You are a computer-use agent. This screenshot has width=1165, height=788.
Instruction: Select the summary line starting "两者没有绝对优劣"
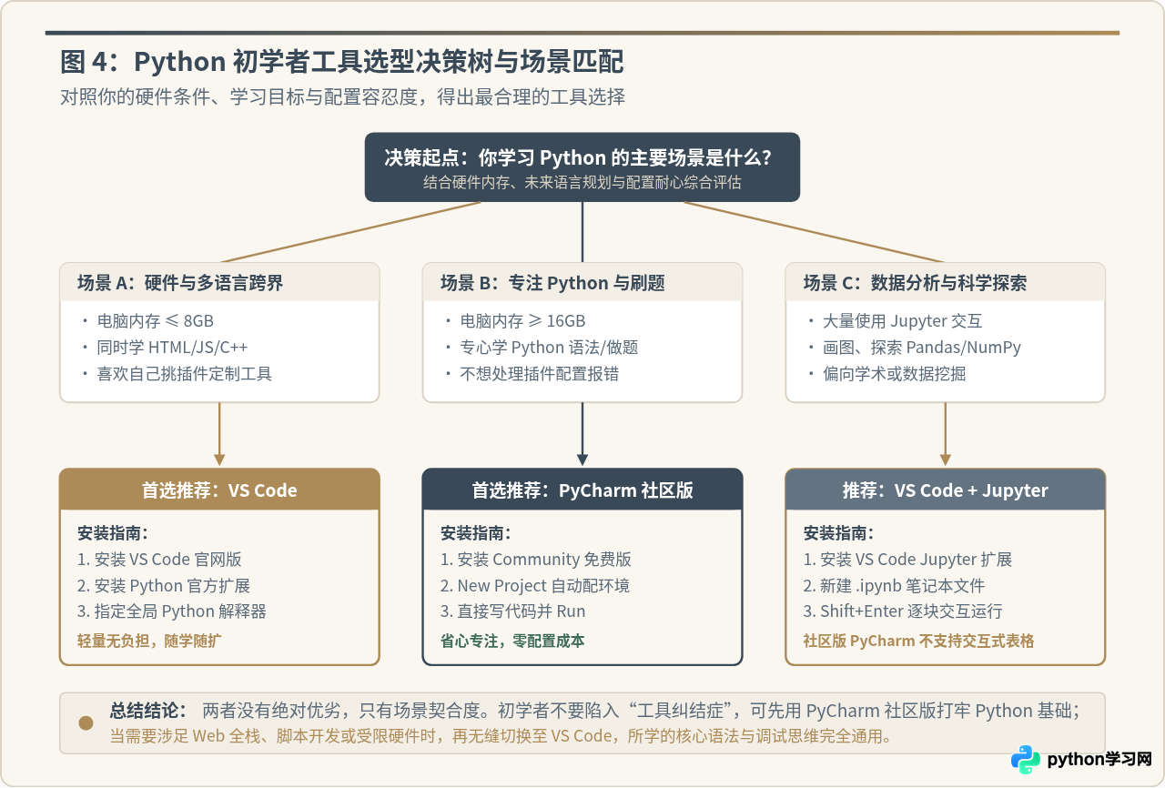point(641,711)
